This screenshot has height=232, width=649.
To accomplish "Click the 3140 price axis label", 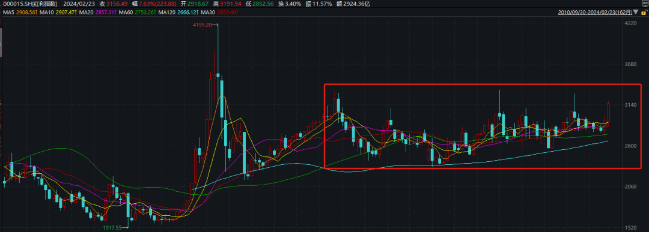I will click(x=632, y=106).
